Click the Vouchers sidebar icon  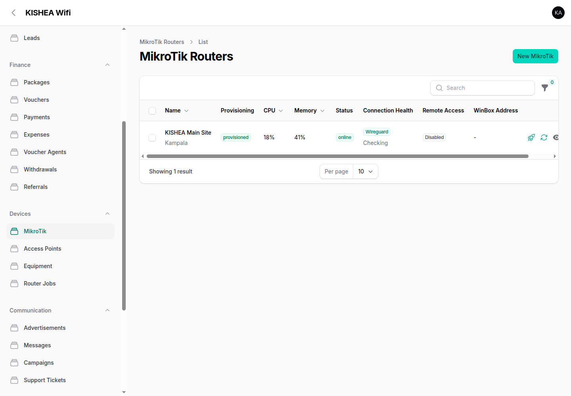click(x=14, y=100)
